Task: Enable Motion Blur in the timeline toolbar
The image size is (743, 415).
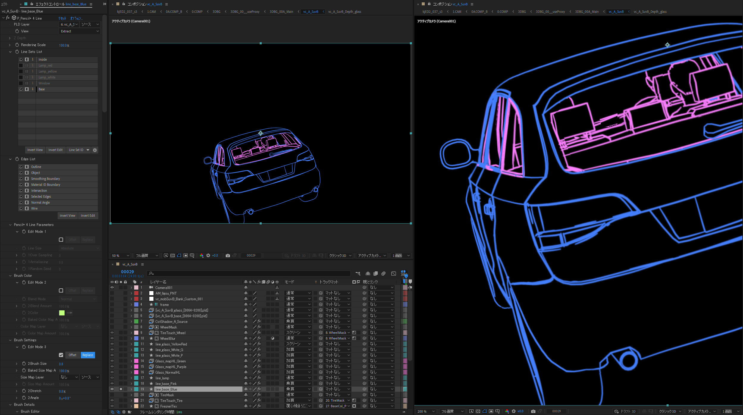Action: click(x=383, y=274)
